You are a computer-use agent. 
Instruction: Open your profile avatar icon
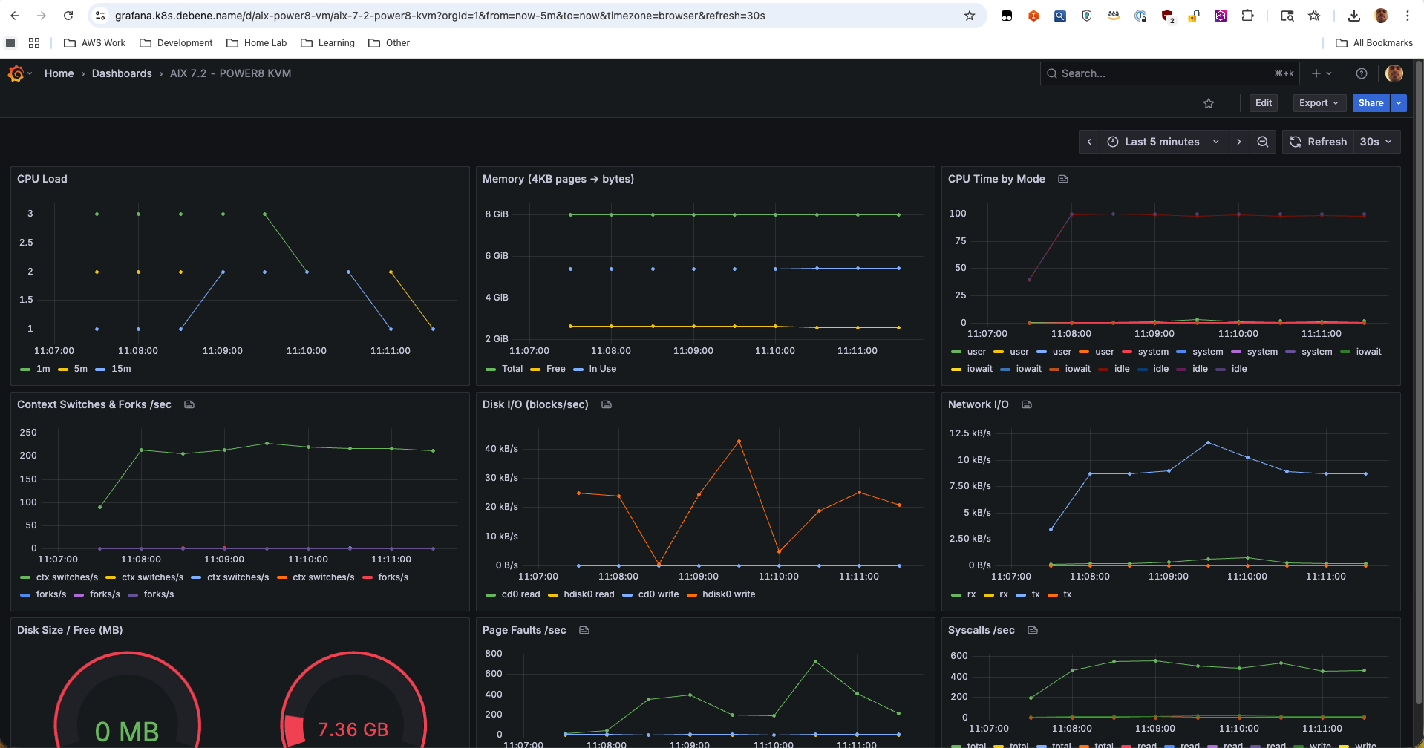[1394, 73]
